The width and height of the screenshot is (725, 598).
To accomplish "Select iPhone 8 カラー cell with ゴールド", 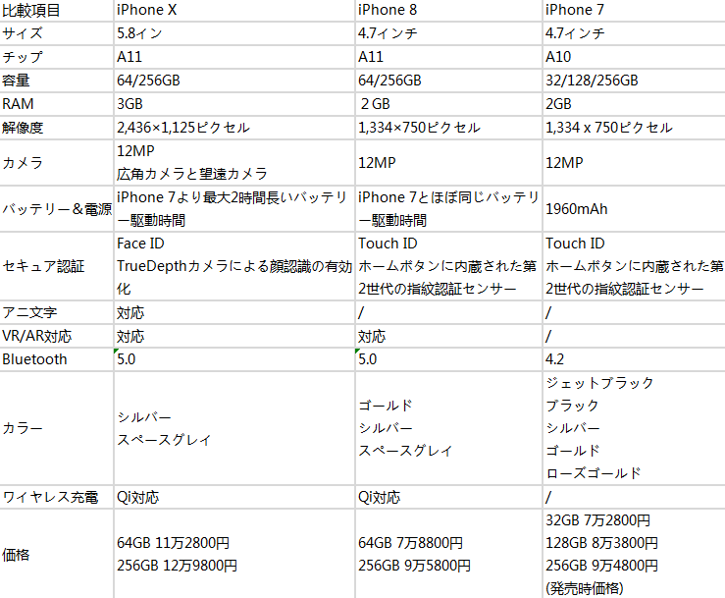I will pyautogui.click(x=448, y=428).
